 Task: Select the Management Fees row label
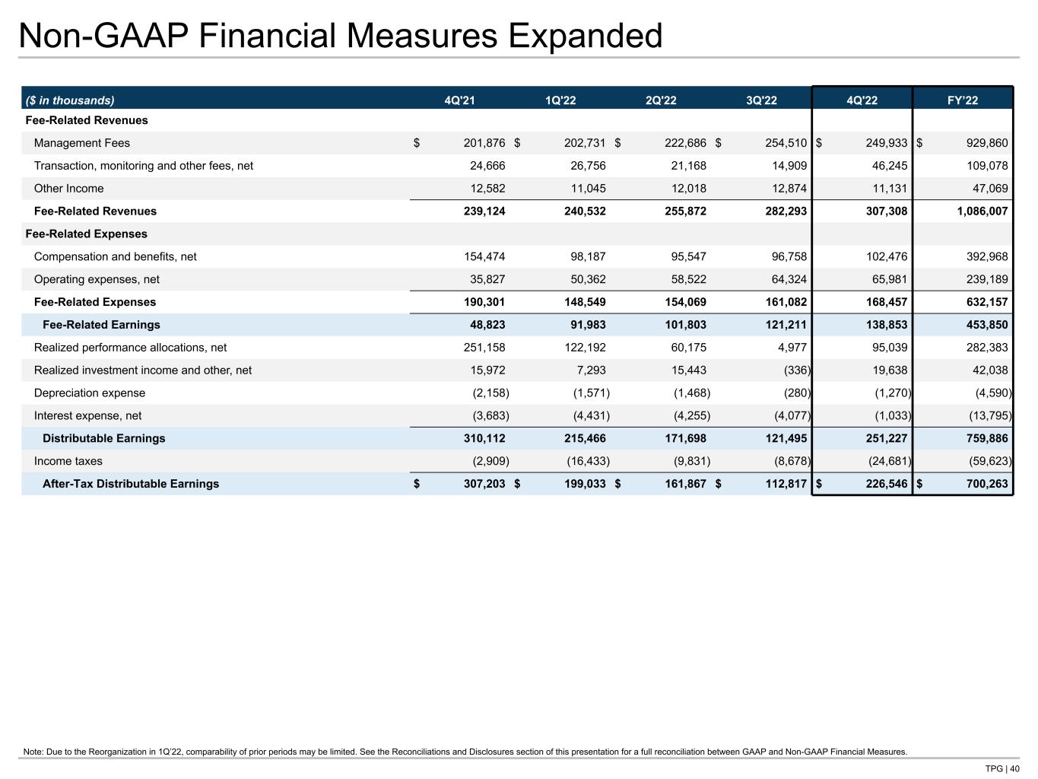click(82, 143)
